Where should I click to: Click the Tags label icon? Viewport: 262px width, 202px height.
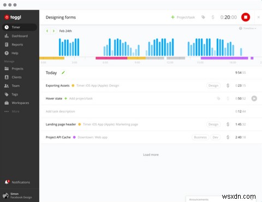coord(7,94)
